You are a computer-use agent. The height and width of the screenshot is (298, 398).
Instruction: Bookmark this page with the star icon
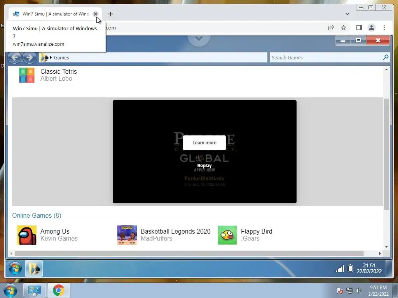(x=344, y=28)
